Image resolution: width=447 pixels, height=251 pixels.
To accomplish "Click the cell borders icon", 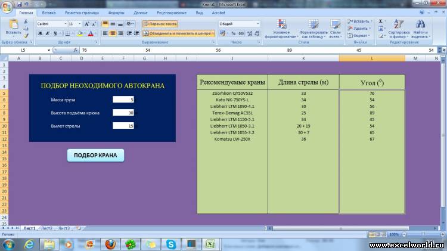I will (67, 33).
